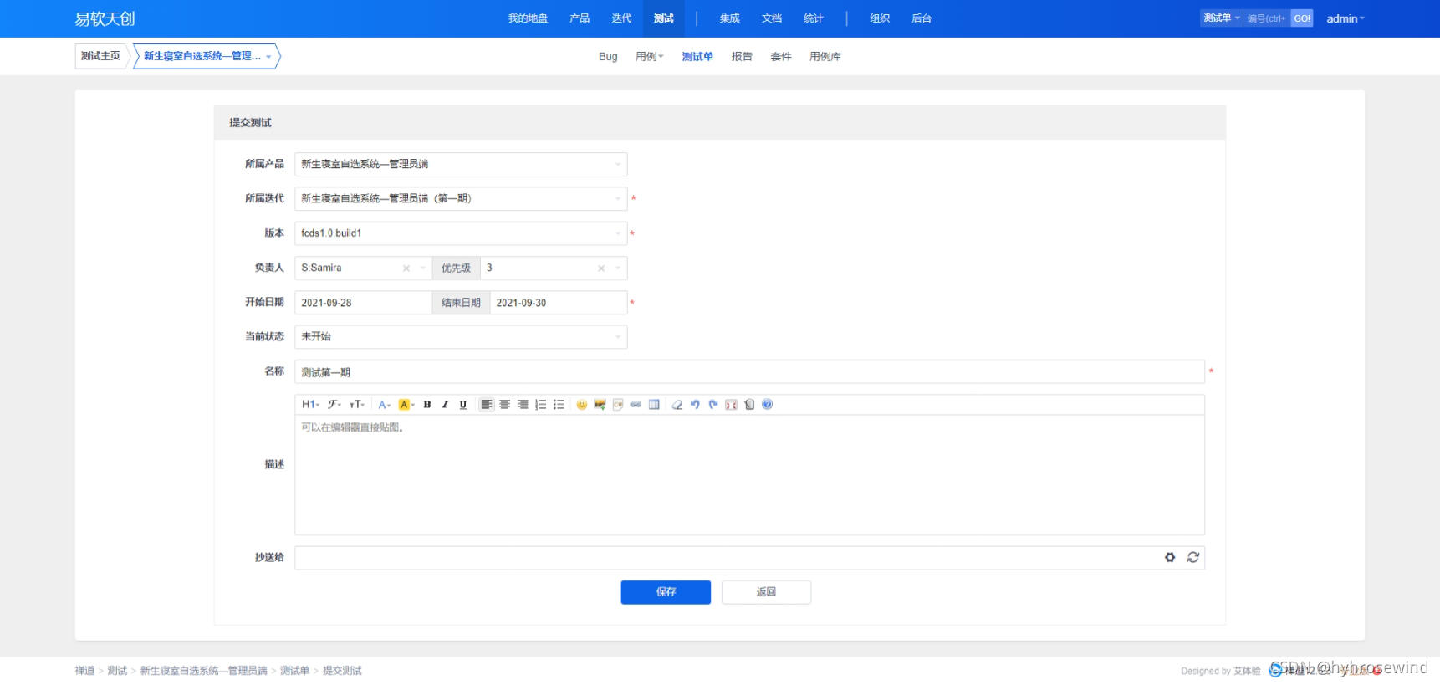Click the 名称 input 测试第一期

point(749,372)
